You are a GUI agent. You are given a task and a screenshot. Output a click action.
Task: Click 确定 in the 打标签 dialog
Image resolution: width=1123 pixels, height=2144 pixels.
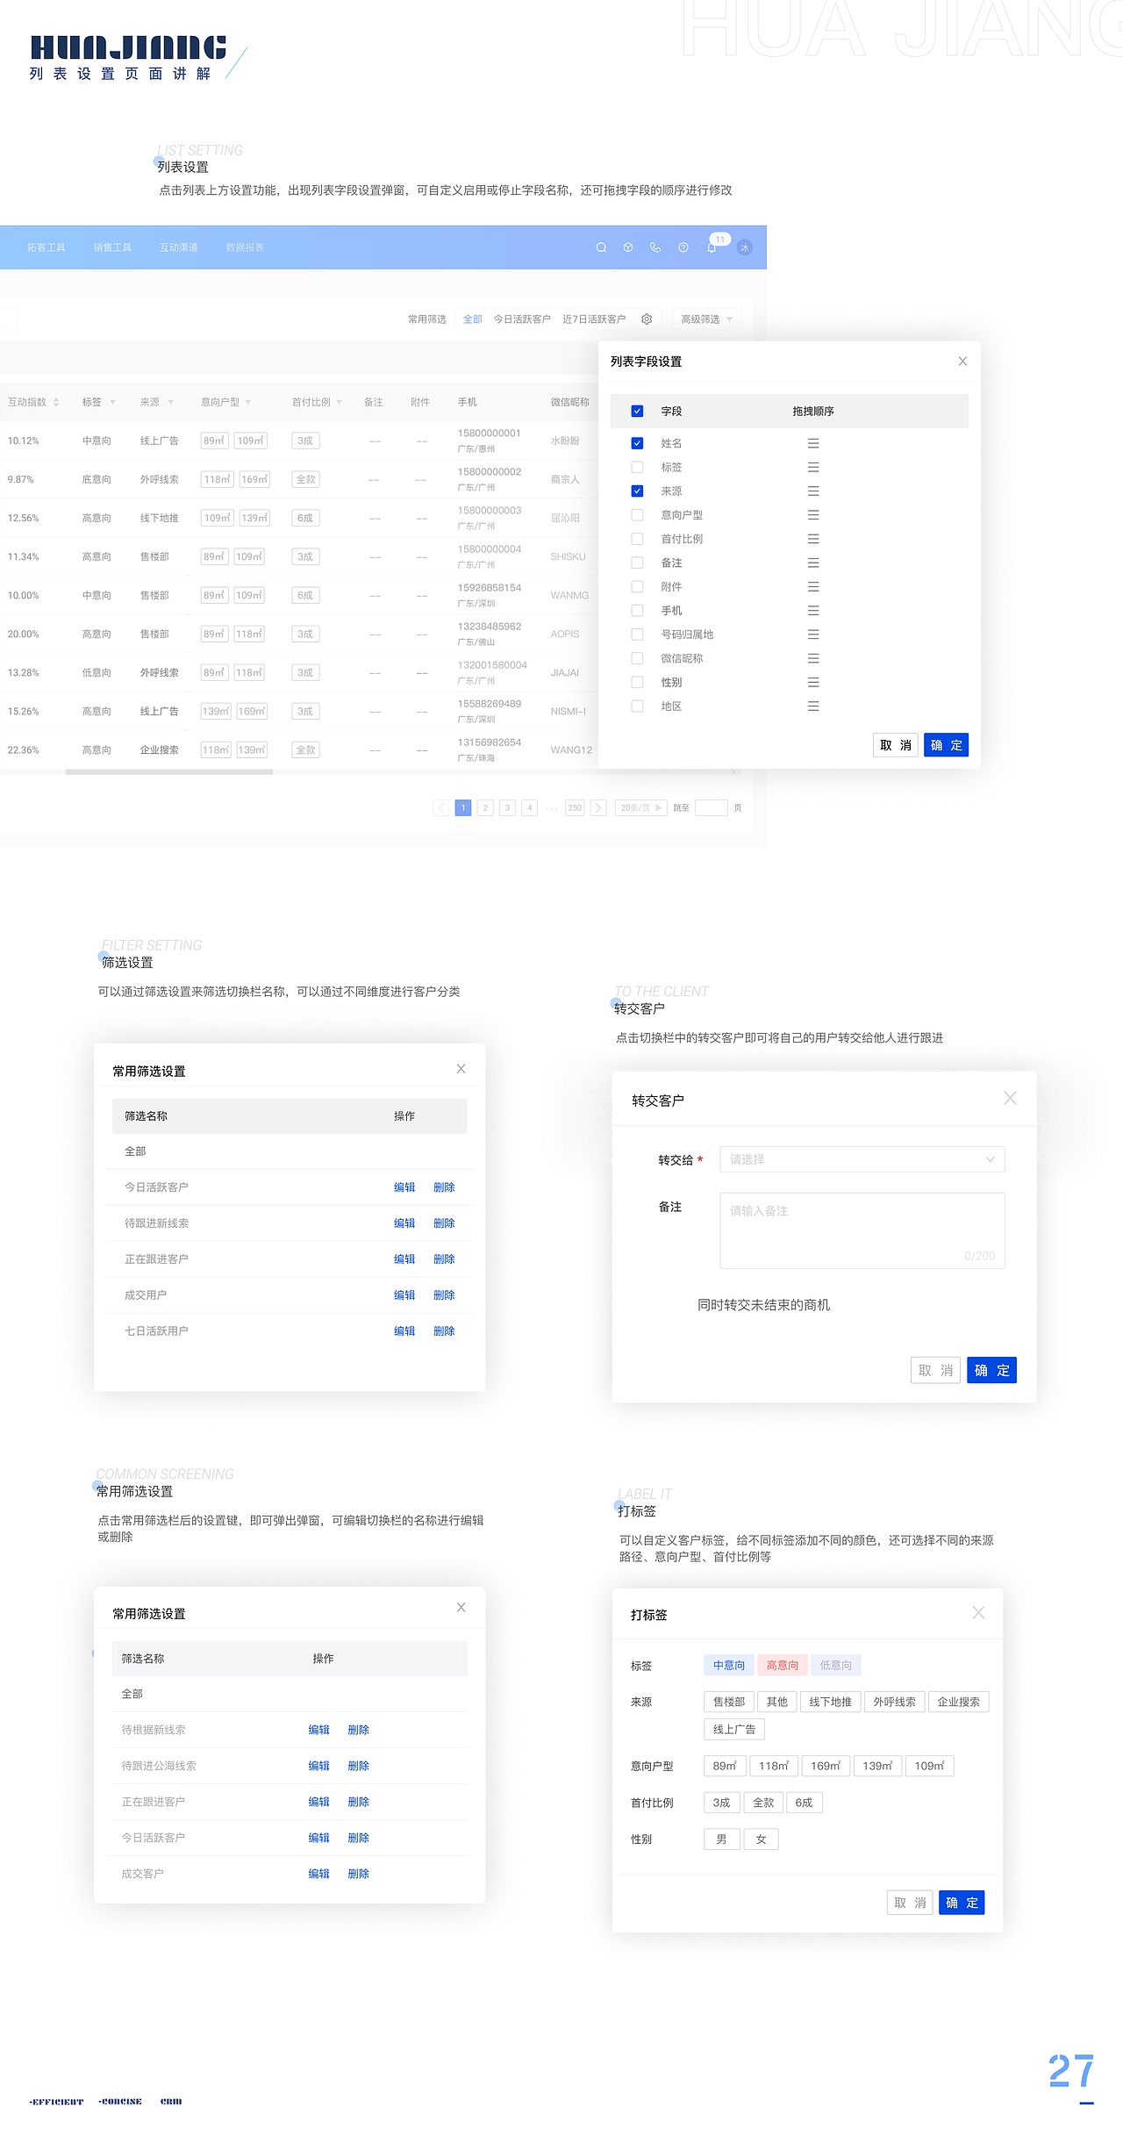pos(962,1903)
